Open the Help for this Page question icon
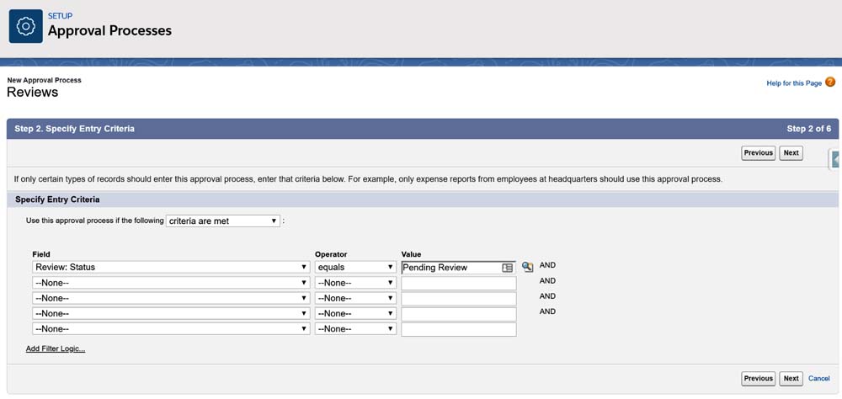 point(830,82)
